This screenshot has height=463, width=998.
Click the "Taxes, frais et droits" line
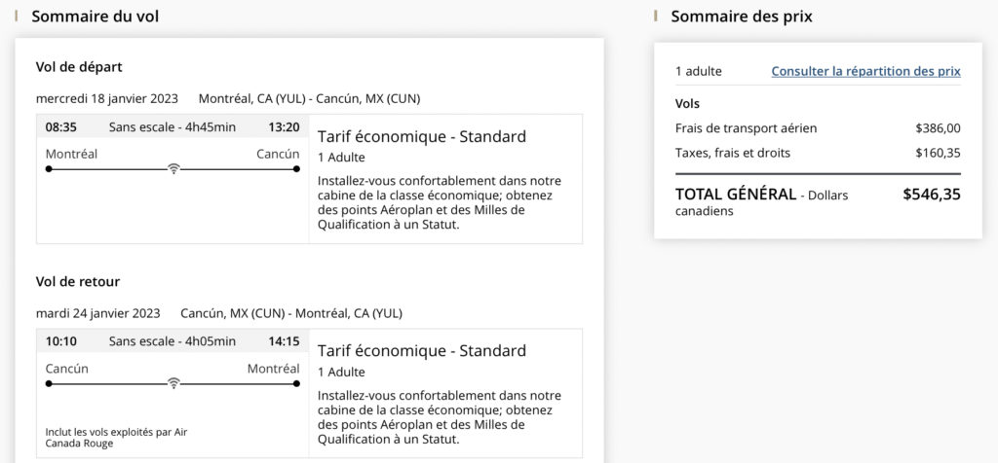tap(733, 153)
